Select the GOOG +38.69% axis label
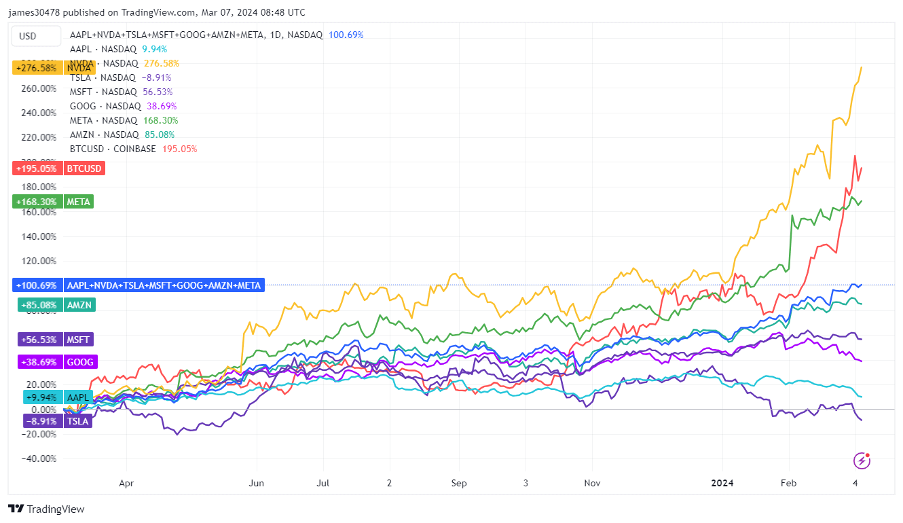The height and width of the screenshot is (523, 903). point(54,362)
